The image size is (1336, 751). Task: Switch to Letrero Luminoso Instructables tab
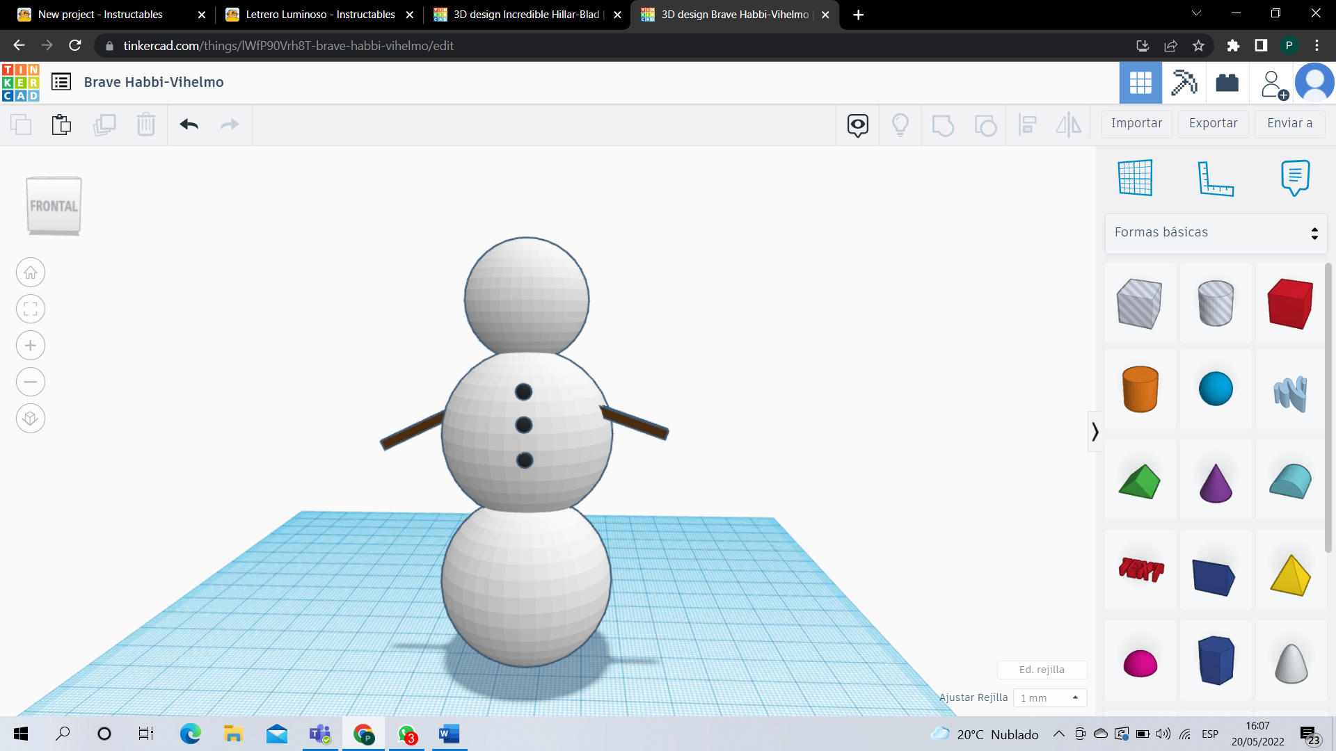click(319, 15)
